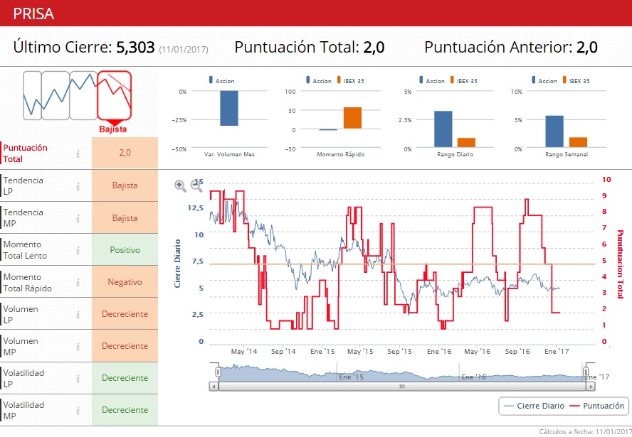The image size is (632, 437).
Task: Click the orange IBEX 35 bar in Rango Diario
Action: tap(466, 142)
